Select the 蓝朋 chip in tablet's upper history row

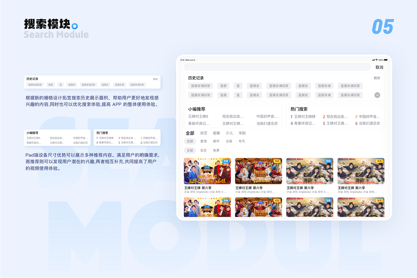(x=223, y=86)
